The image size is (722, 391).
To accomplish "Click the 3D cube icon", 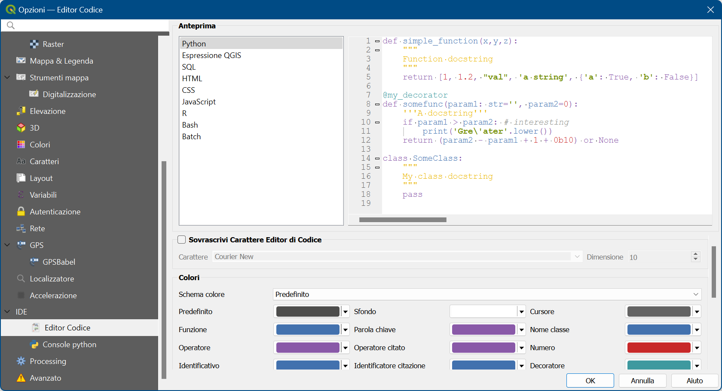I will point(21,128).
